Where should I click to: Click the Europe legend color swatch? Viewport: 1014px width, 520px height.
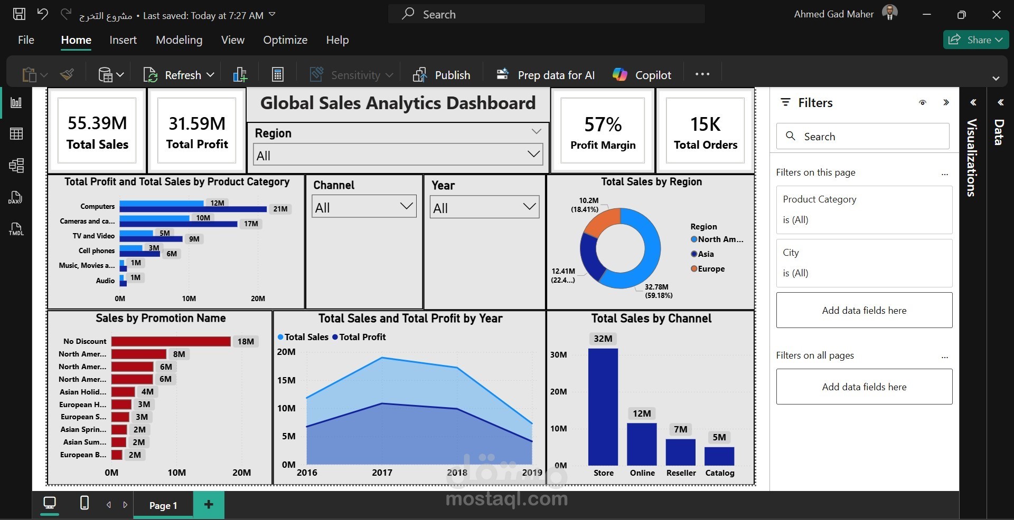(694, 269)
